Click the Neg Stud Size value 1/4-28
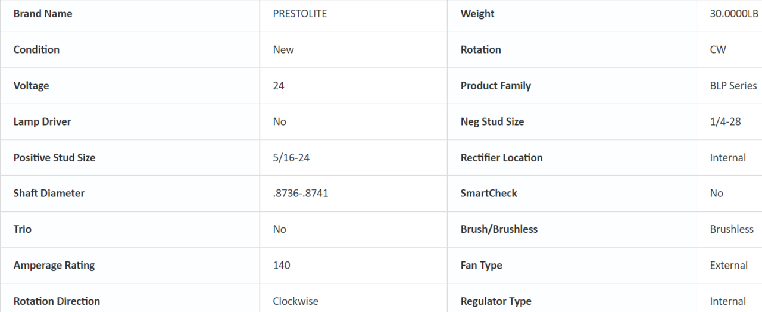Screen dimensions: 762x312 725,121
